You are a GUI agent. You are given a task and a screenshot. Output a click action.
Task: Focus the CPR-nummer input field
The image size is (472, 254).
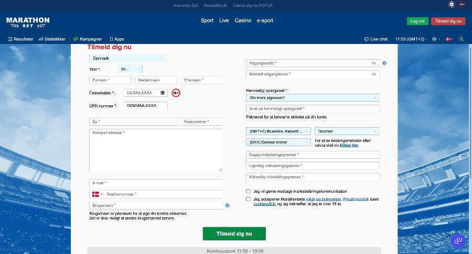145,105
